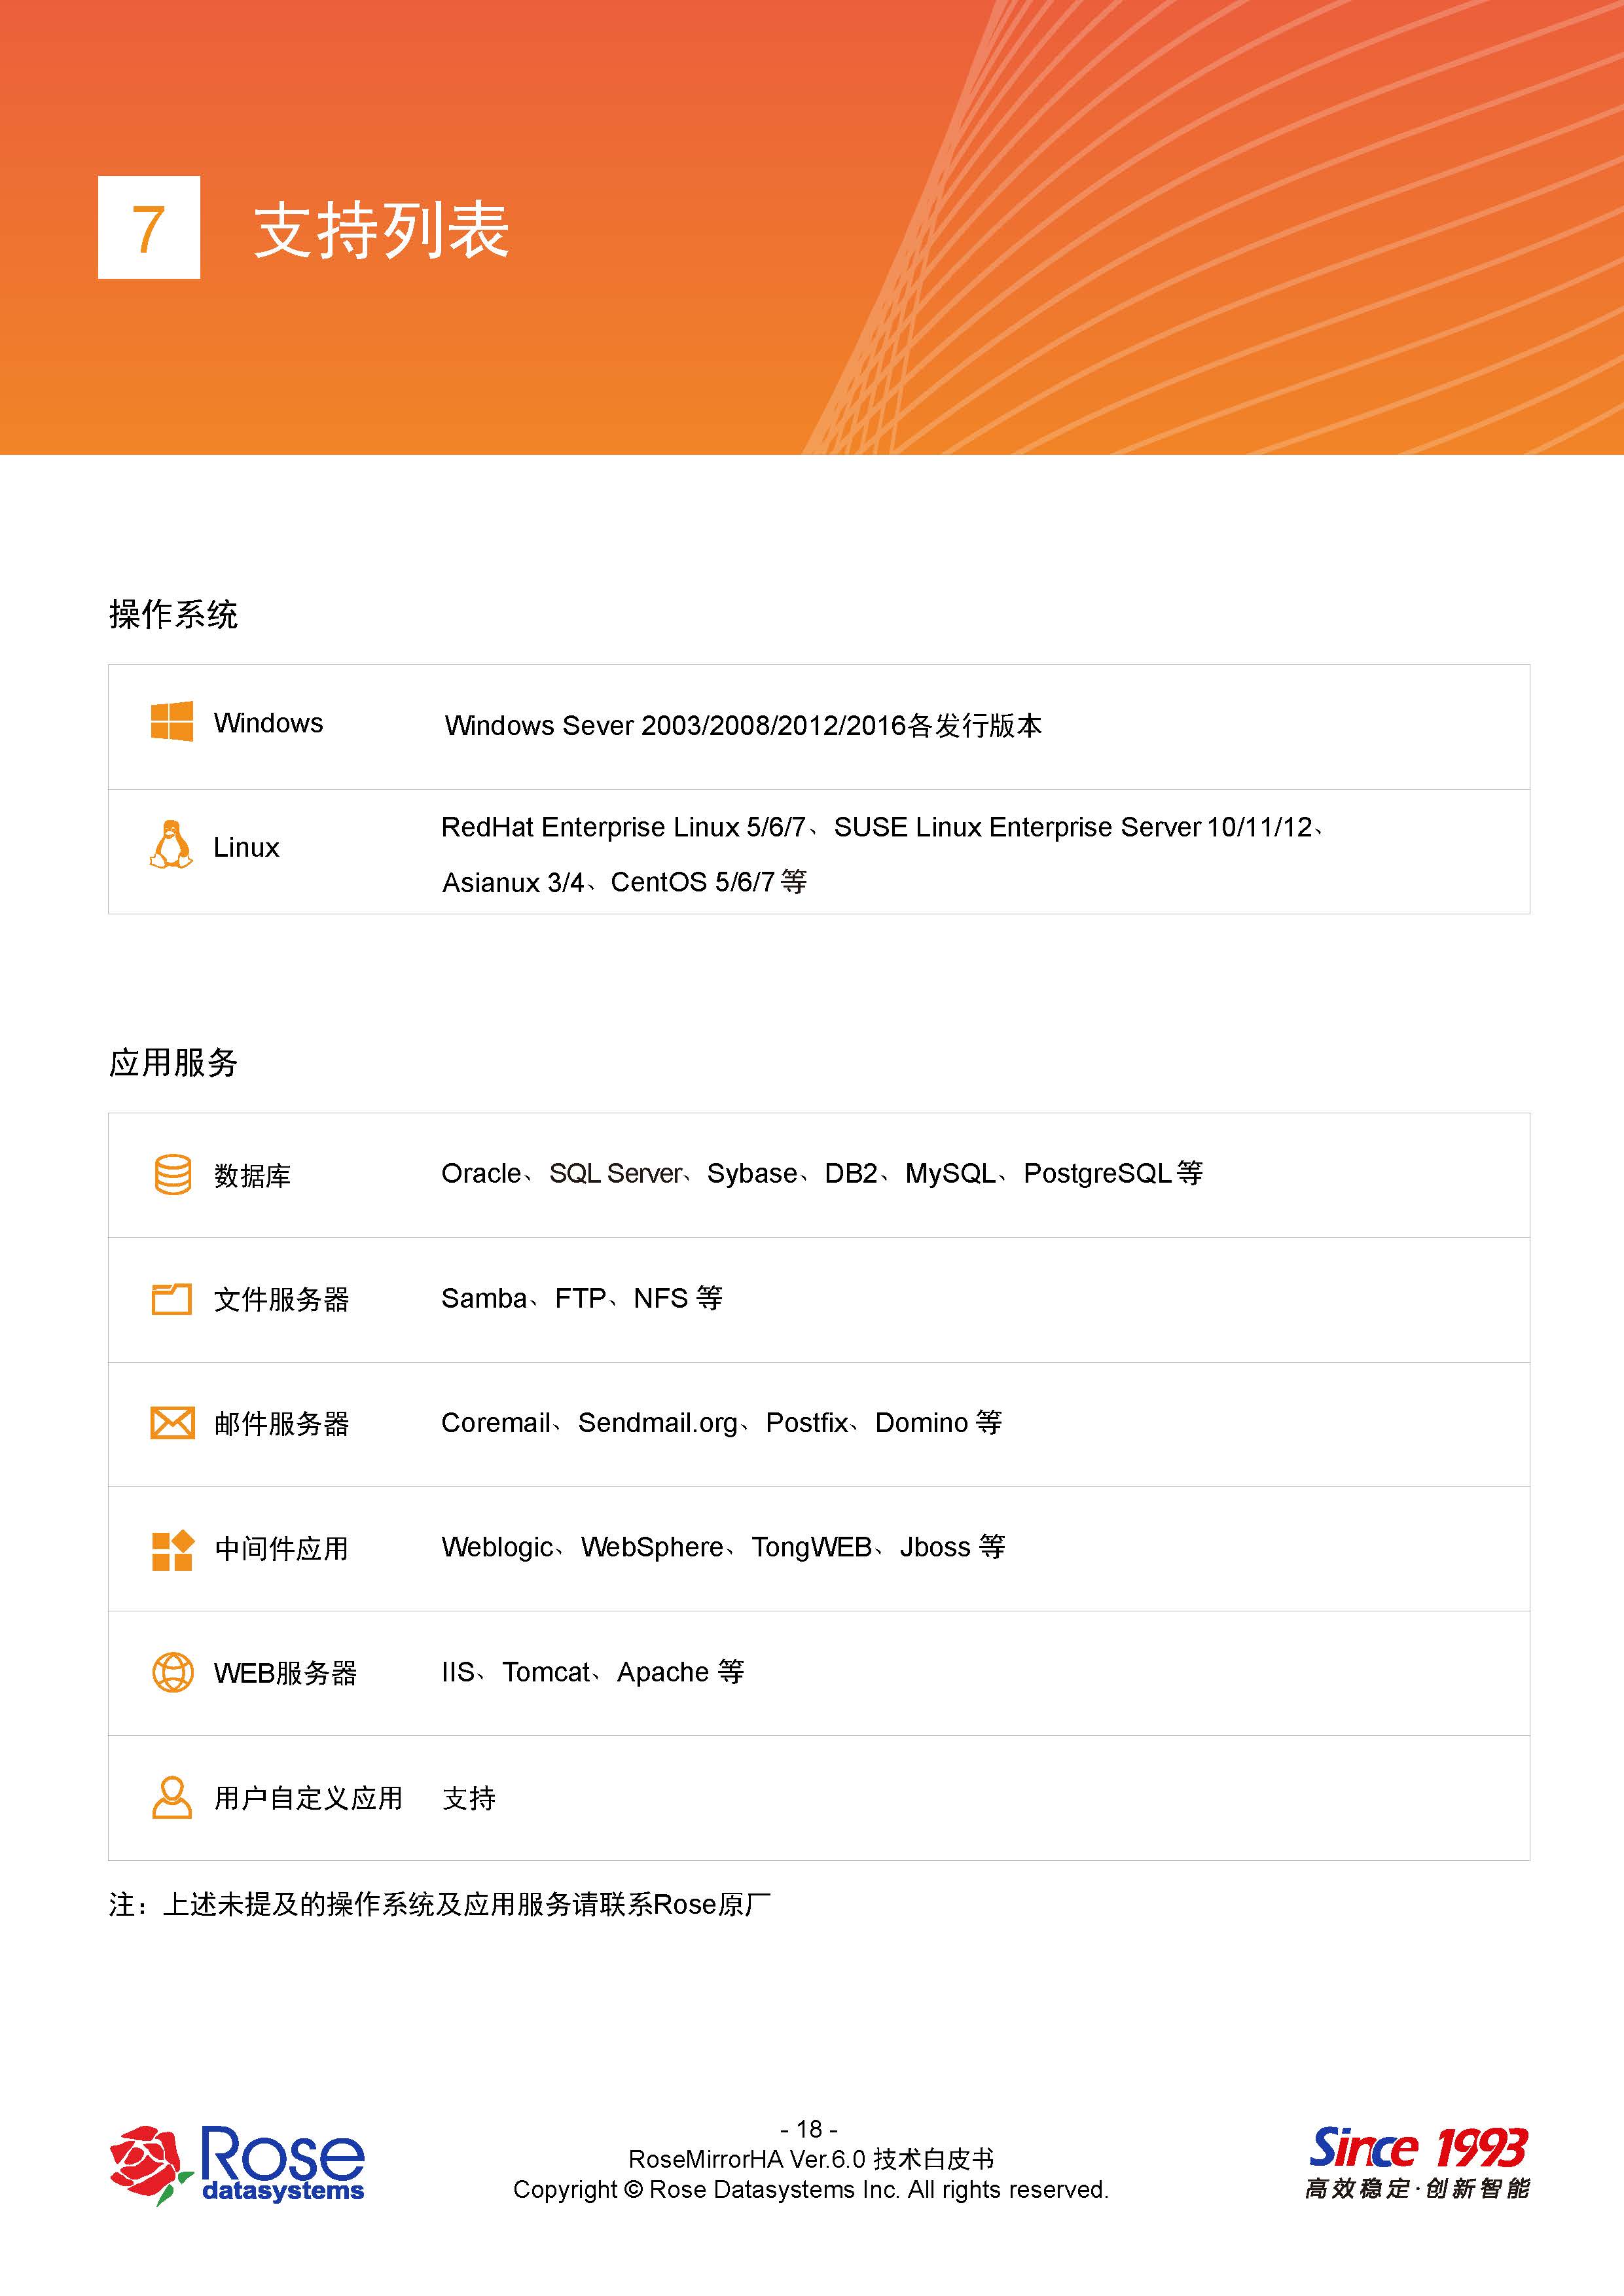This screenshot has width=1624, height=2296.
Task: Click the file server folder icon
Action: click(171, 1298)
